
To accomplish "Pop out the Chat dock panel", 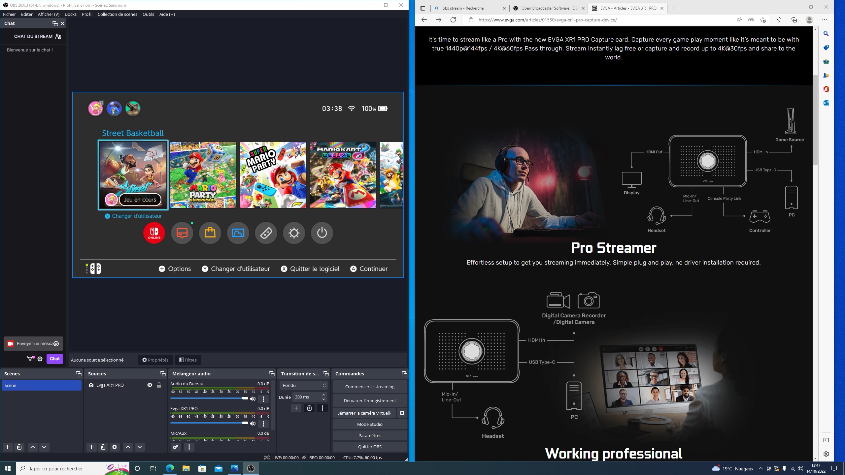I will coord(55,23).
